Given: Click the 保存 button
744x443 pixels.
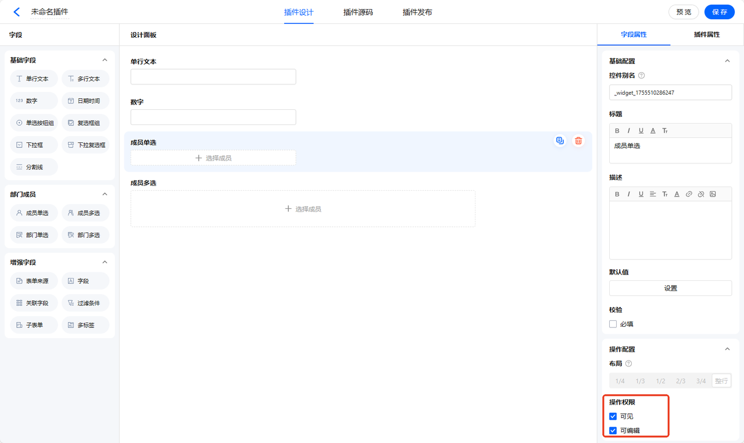Looking at the screenshot, I should coord(719,12).
